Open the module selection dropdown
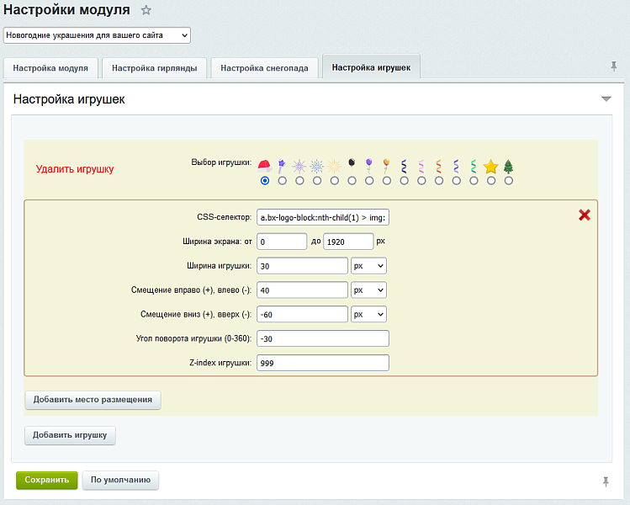The width and height of the screenshot is (630, 505). click(98, 35)
